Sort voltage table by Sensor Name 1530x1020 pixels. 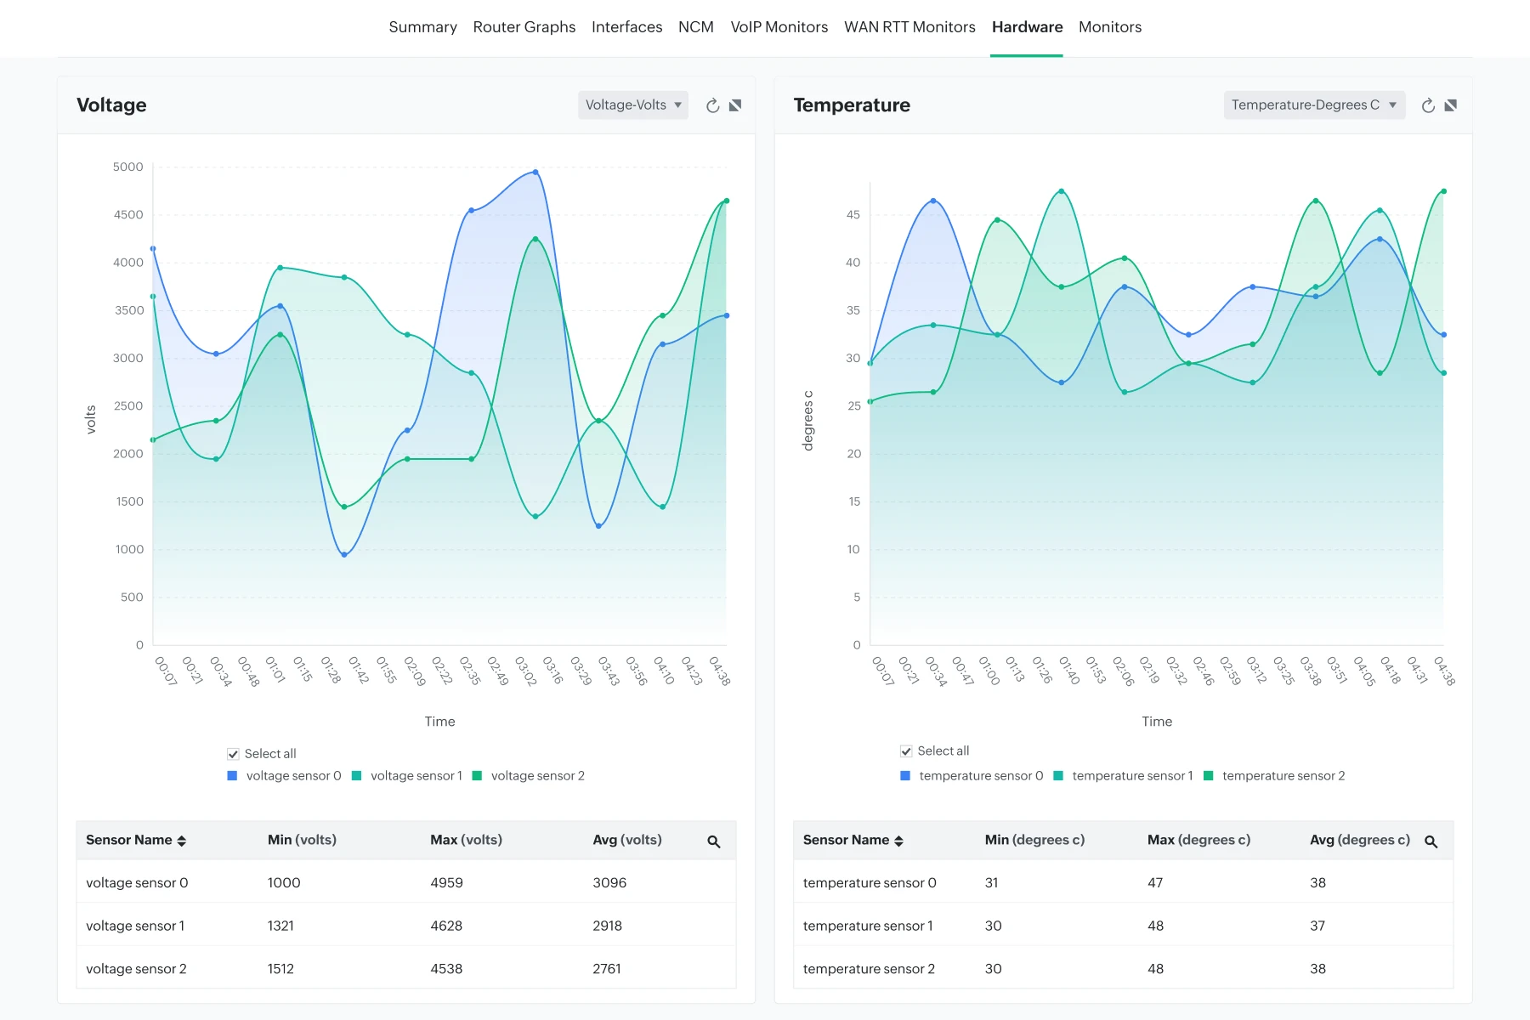136,840
